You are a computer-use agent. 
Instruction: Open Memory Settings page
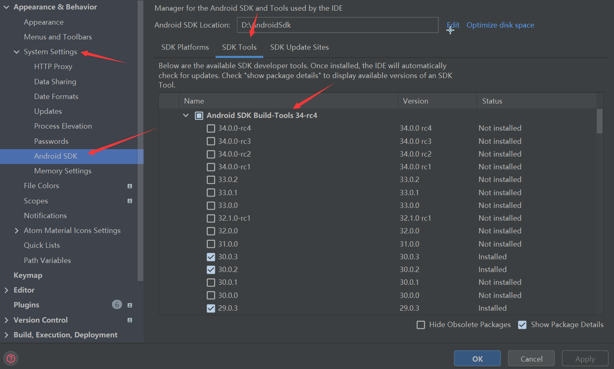tap(63, 171)
